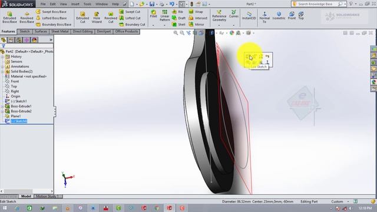
Task: Activate the Extruded Cut tool
Action: [82, 17]
